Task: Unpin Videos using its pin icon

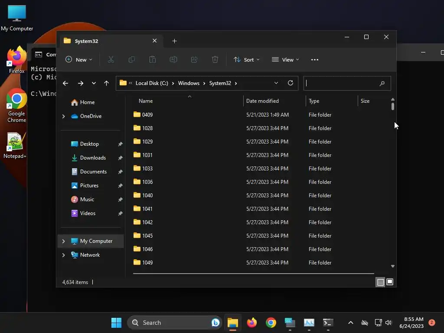Action: pos(121,213)
